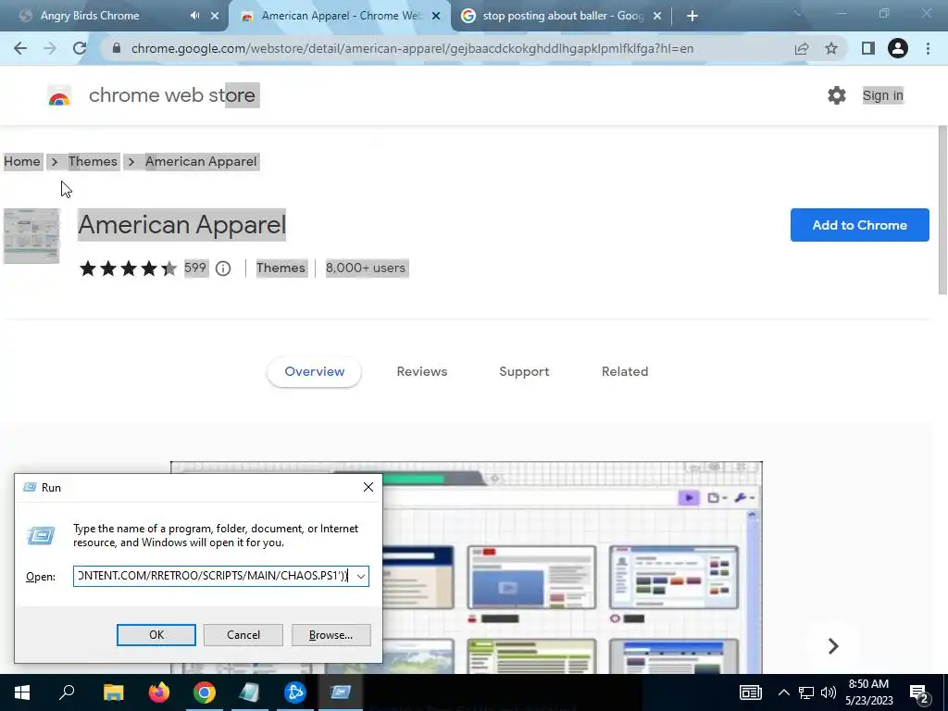Image resolution: width=948 pixels, height=711 pixels.
Task: Click the Run app taskbar icon
Action: click(x=341, y=692)
